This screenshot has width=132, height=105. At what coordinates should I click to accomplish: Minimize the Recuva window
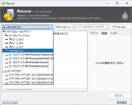(x=108, y=3)
